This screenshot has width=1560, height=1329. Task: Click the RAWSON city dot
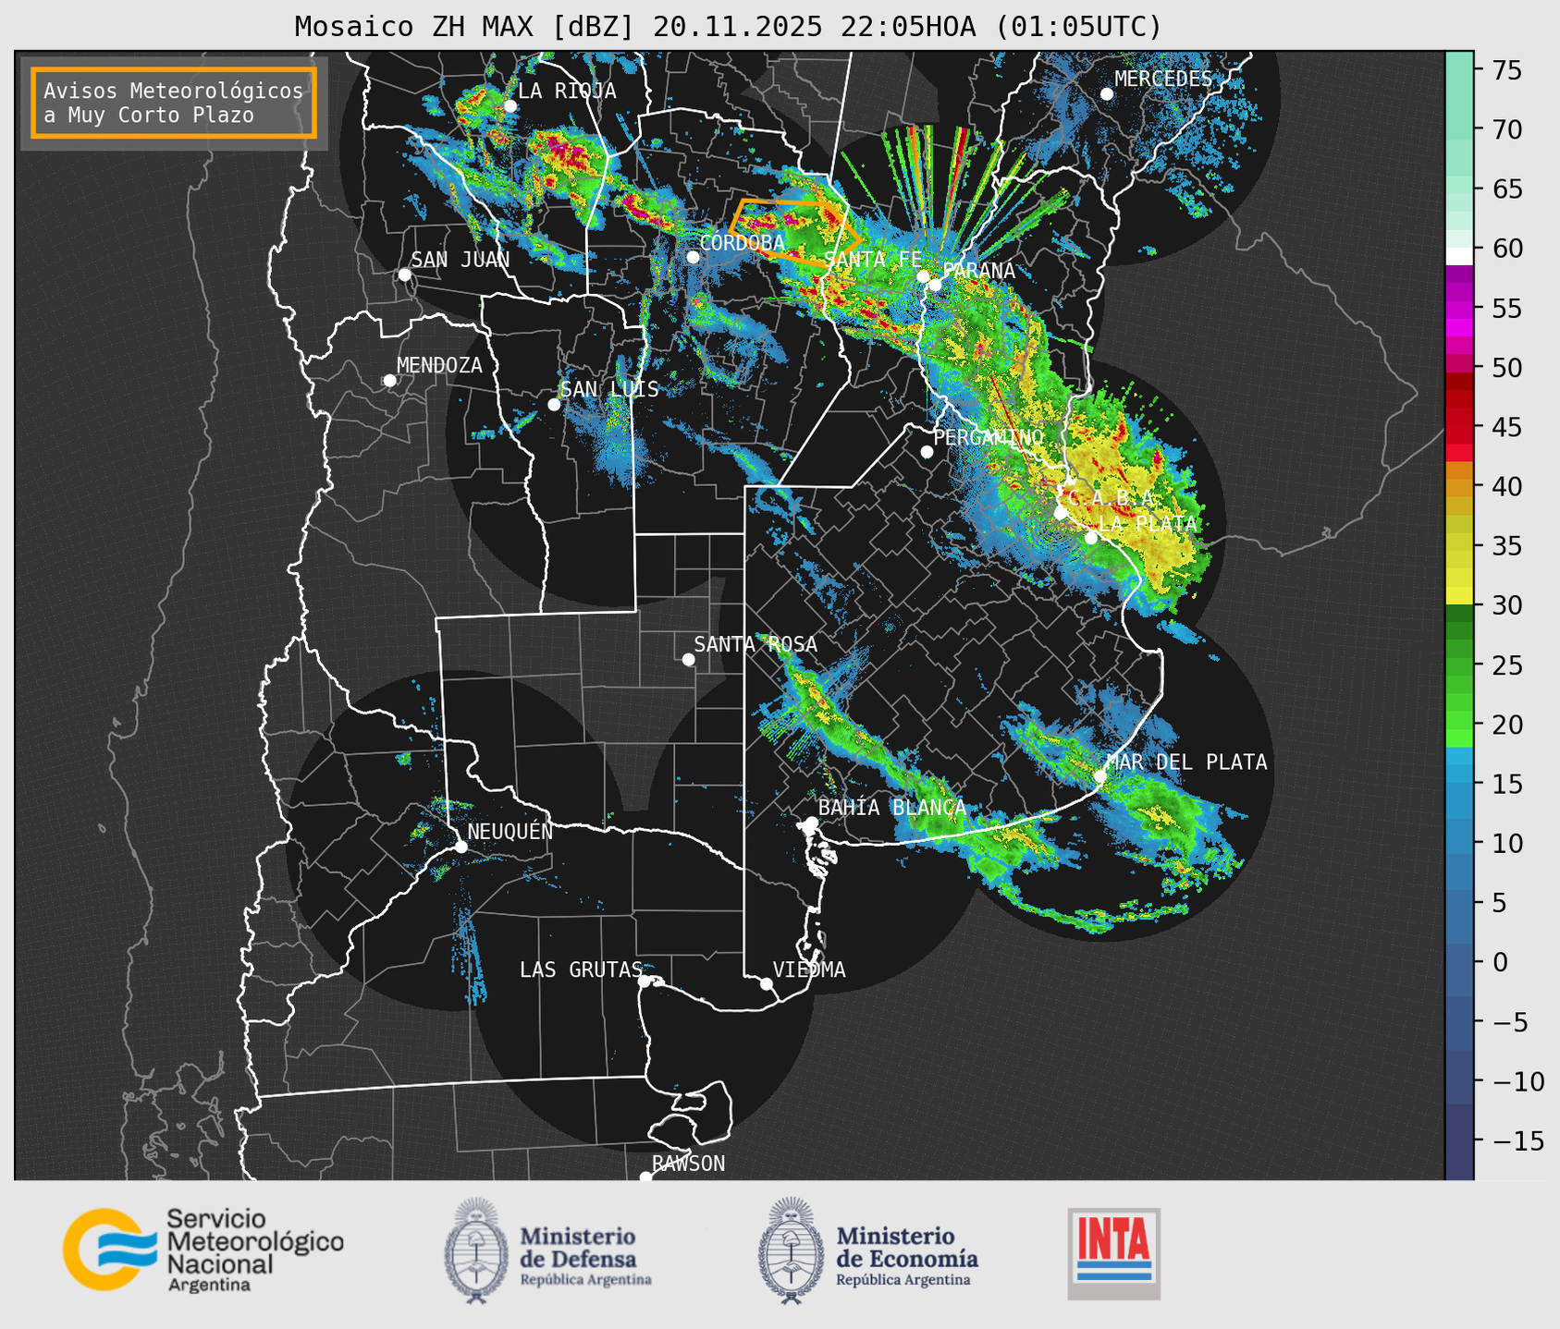[645, 1177]
